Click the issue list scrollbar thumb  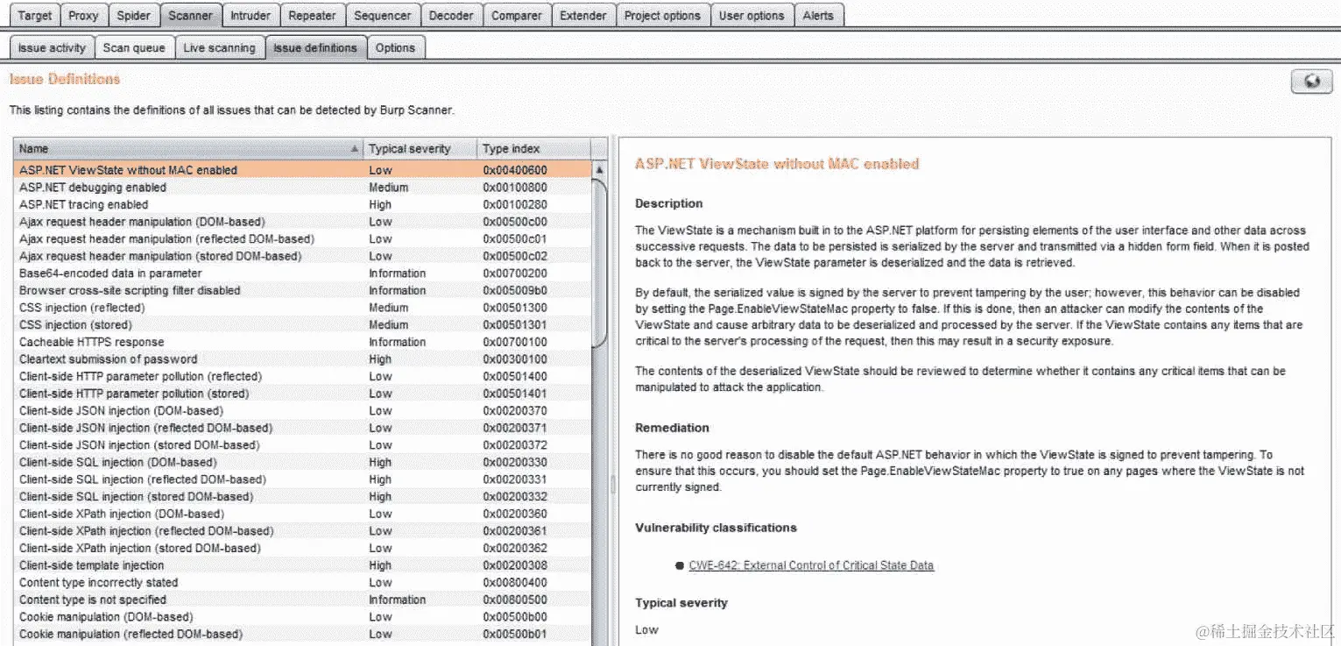pyautogui.click(x=600, y=263)
